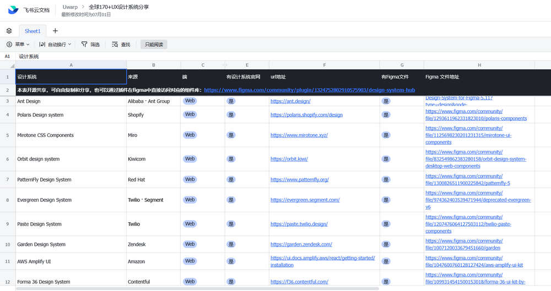
Task: Click the document title 全球170+UX设计系统分享
Action: point(119,7)
